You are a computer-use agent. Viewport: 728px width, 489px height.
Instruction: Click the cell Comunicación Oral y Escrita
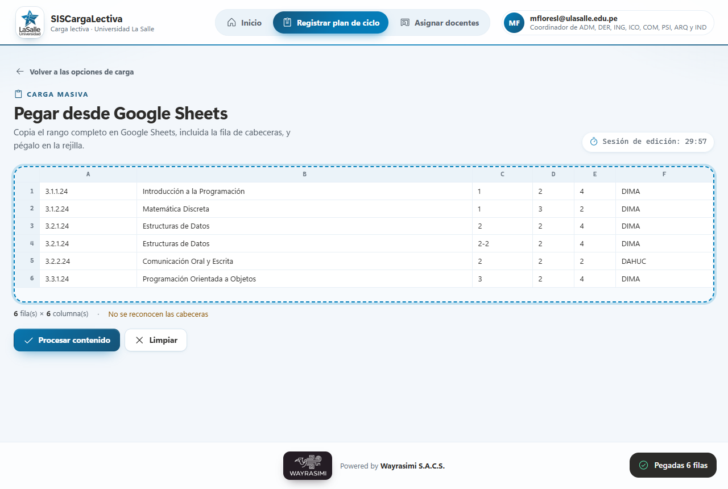pyautogui.click(x=305, y=262)
